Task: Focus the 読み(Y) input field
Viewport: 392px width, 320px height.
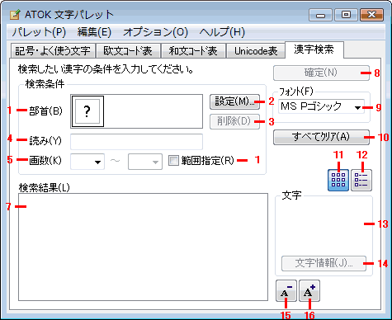Action: 136,142
